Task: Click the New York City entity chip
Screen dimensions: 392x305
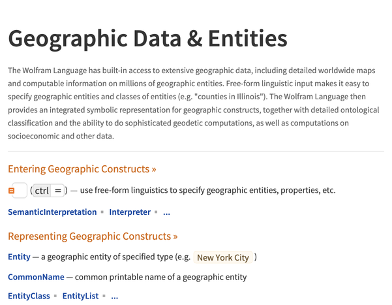Action: pyautogui.click(x=223, y=257)
